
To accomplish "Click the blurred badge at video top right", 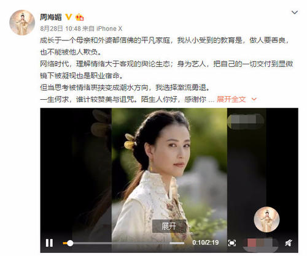I will click(246, 121).
